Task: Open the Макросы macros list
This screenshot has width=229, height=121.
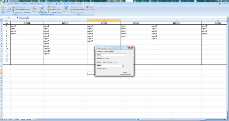Action: (x=9, y=9)
